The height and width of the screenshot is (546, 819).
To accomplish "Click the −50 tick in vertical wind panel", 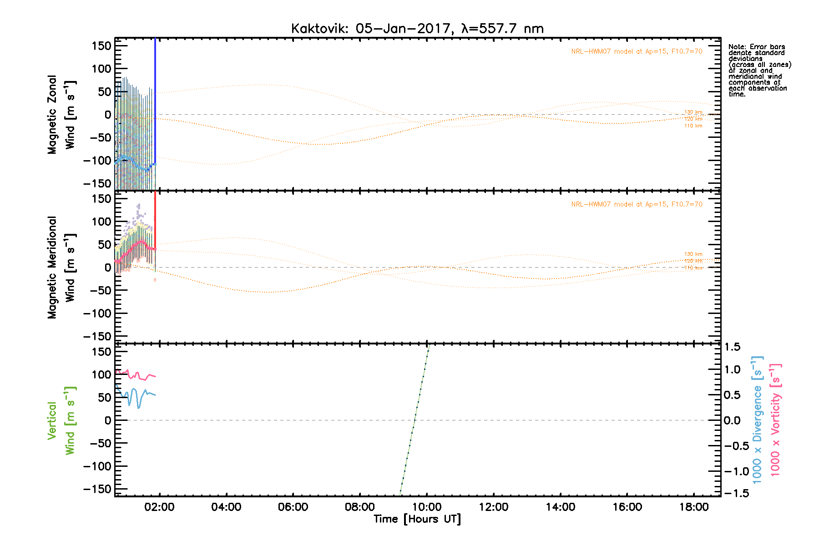I will coord(101,444).
